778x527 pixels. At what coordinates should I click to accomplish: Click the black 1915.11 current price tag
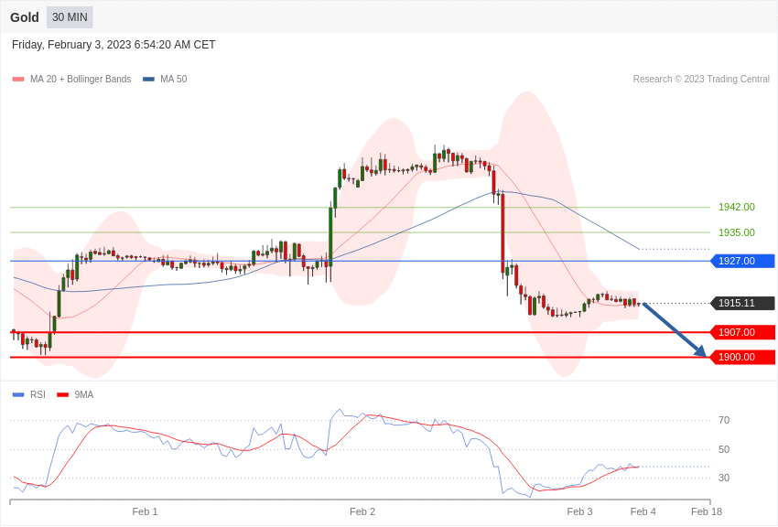[x=743, y=303]
